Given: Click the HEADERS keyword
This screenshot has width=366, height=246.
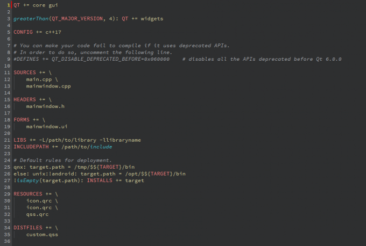Looking at the screenshot, I should tap(25, 99).
